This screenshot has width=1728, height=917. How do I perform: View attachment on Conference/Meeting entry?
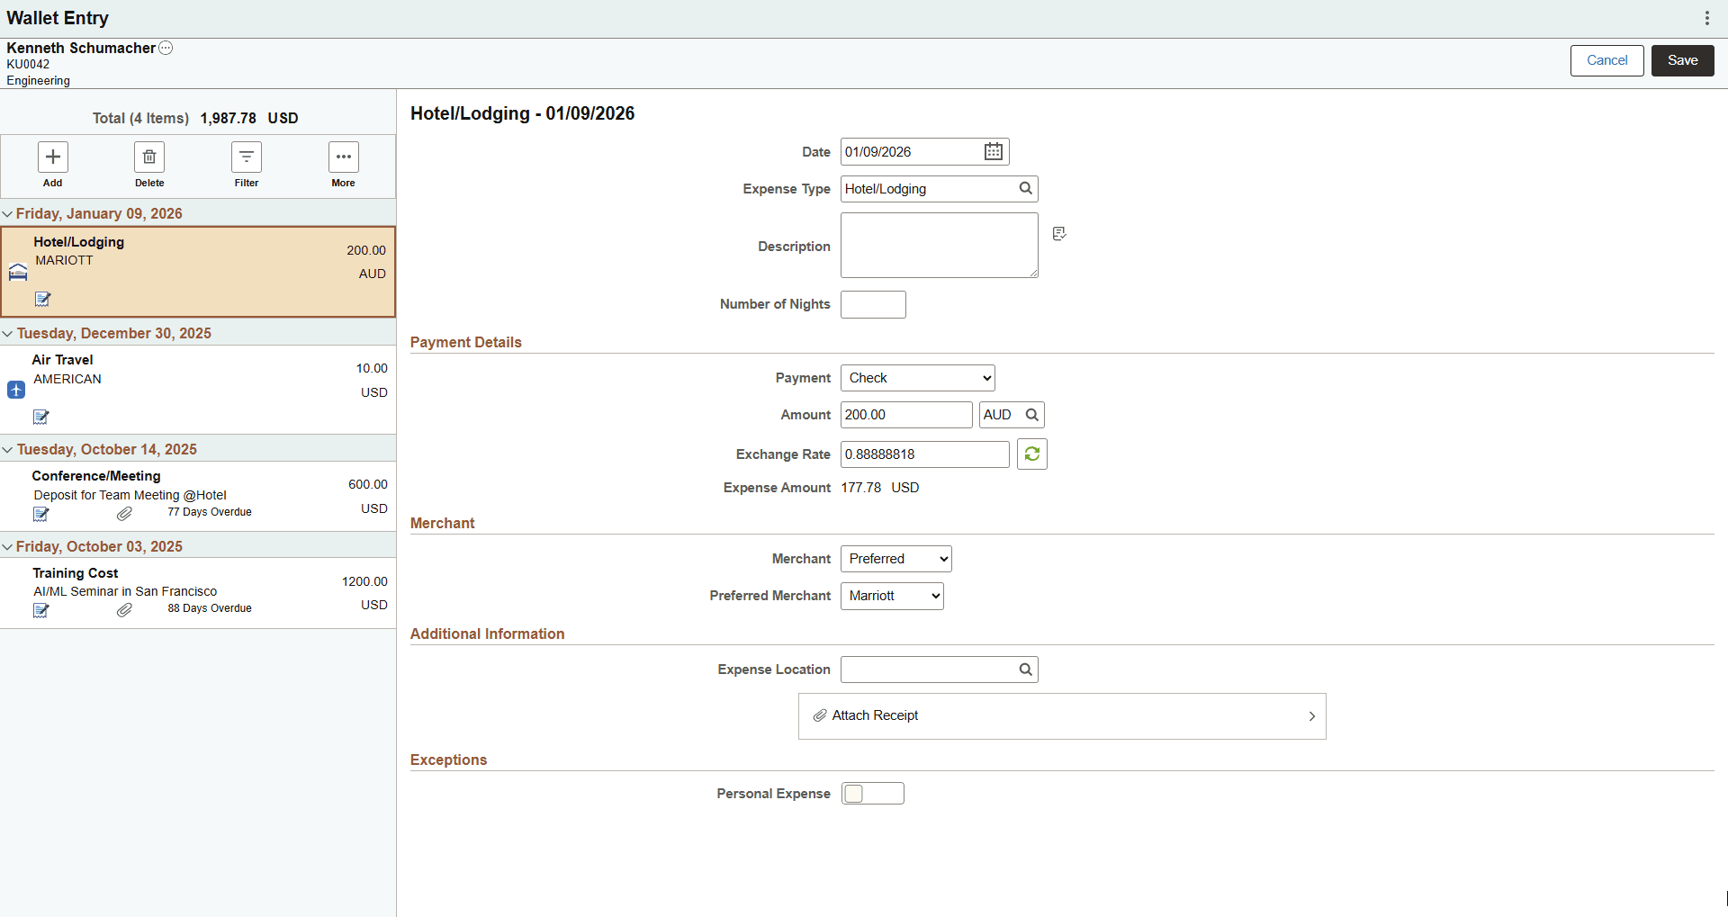124,514
